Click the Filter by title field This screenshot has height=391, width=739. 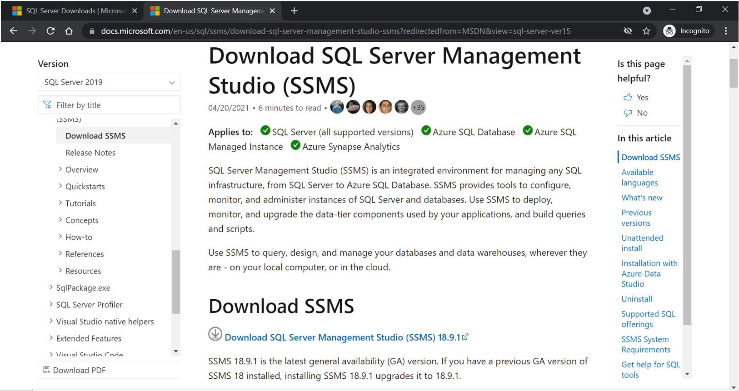click(x=109, y=105)
